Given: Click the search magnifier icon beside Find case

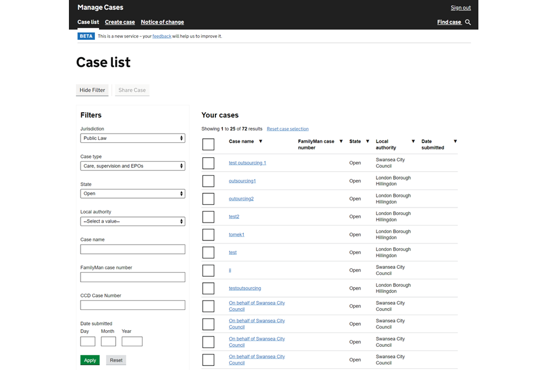Looking at the screenshot, I should click(468, 23).
